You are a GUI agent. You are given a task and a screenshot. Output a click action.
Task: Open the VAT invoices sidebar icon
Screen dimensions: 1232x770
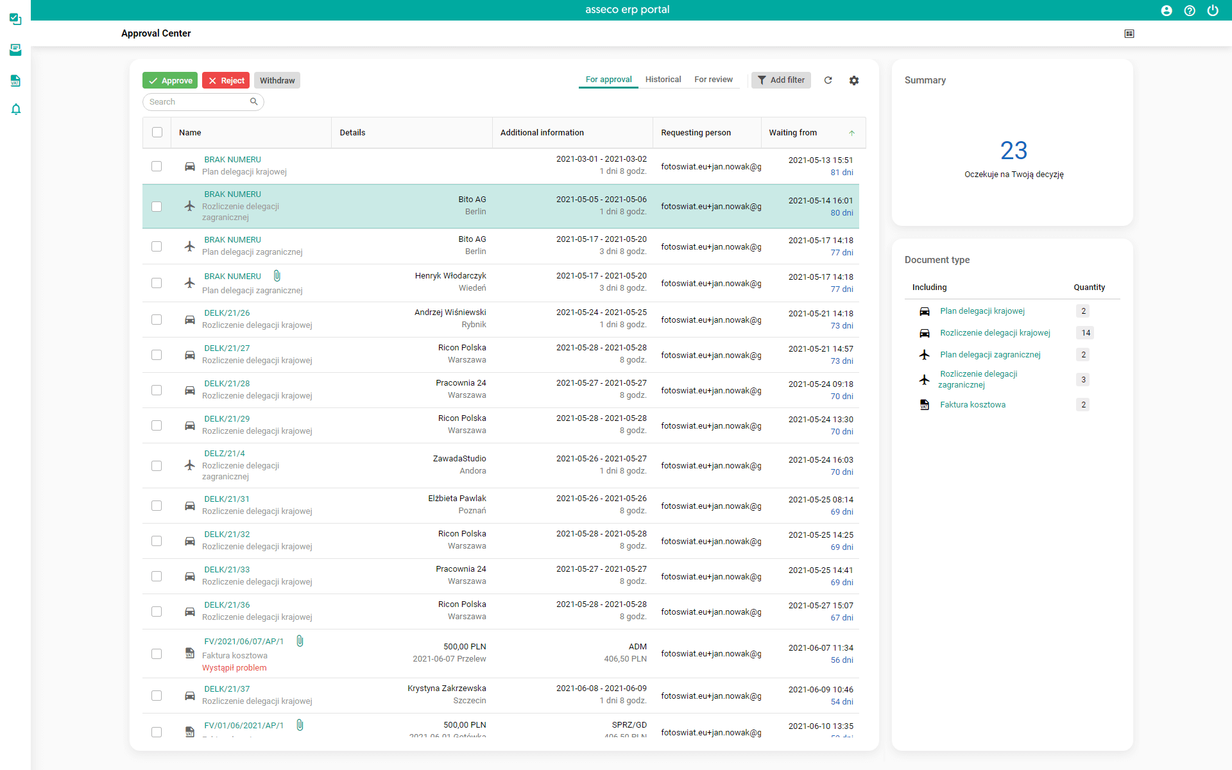(x=16, y=80)
